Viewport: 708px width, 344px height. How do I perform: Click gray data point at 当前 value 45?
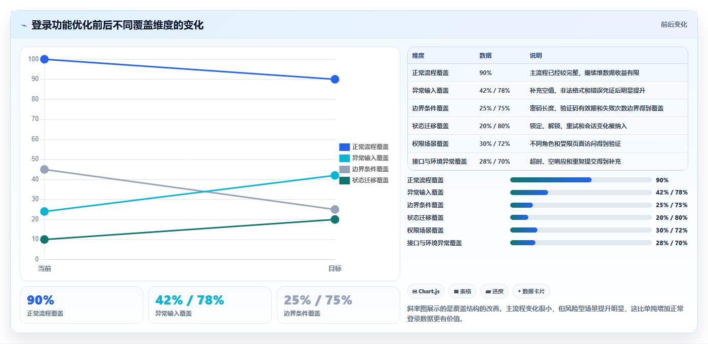[45, 169]
